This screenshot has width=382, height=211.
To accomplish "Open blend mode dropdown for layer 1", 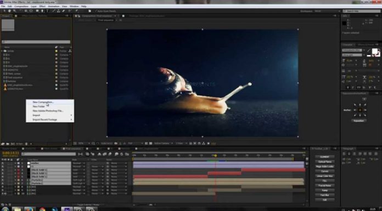I will click(x=78, y=163).
